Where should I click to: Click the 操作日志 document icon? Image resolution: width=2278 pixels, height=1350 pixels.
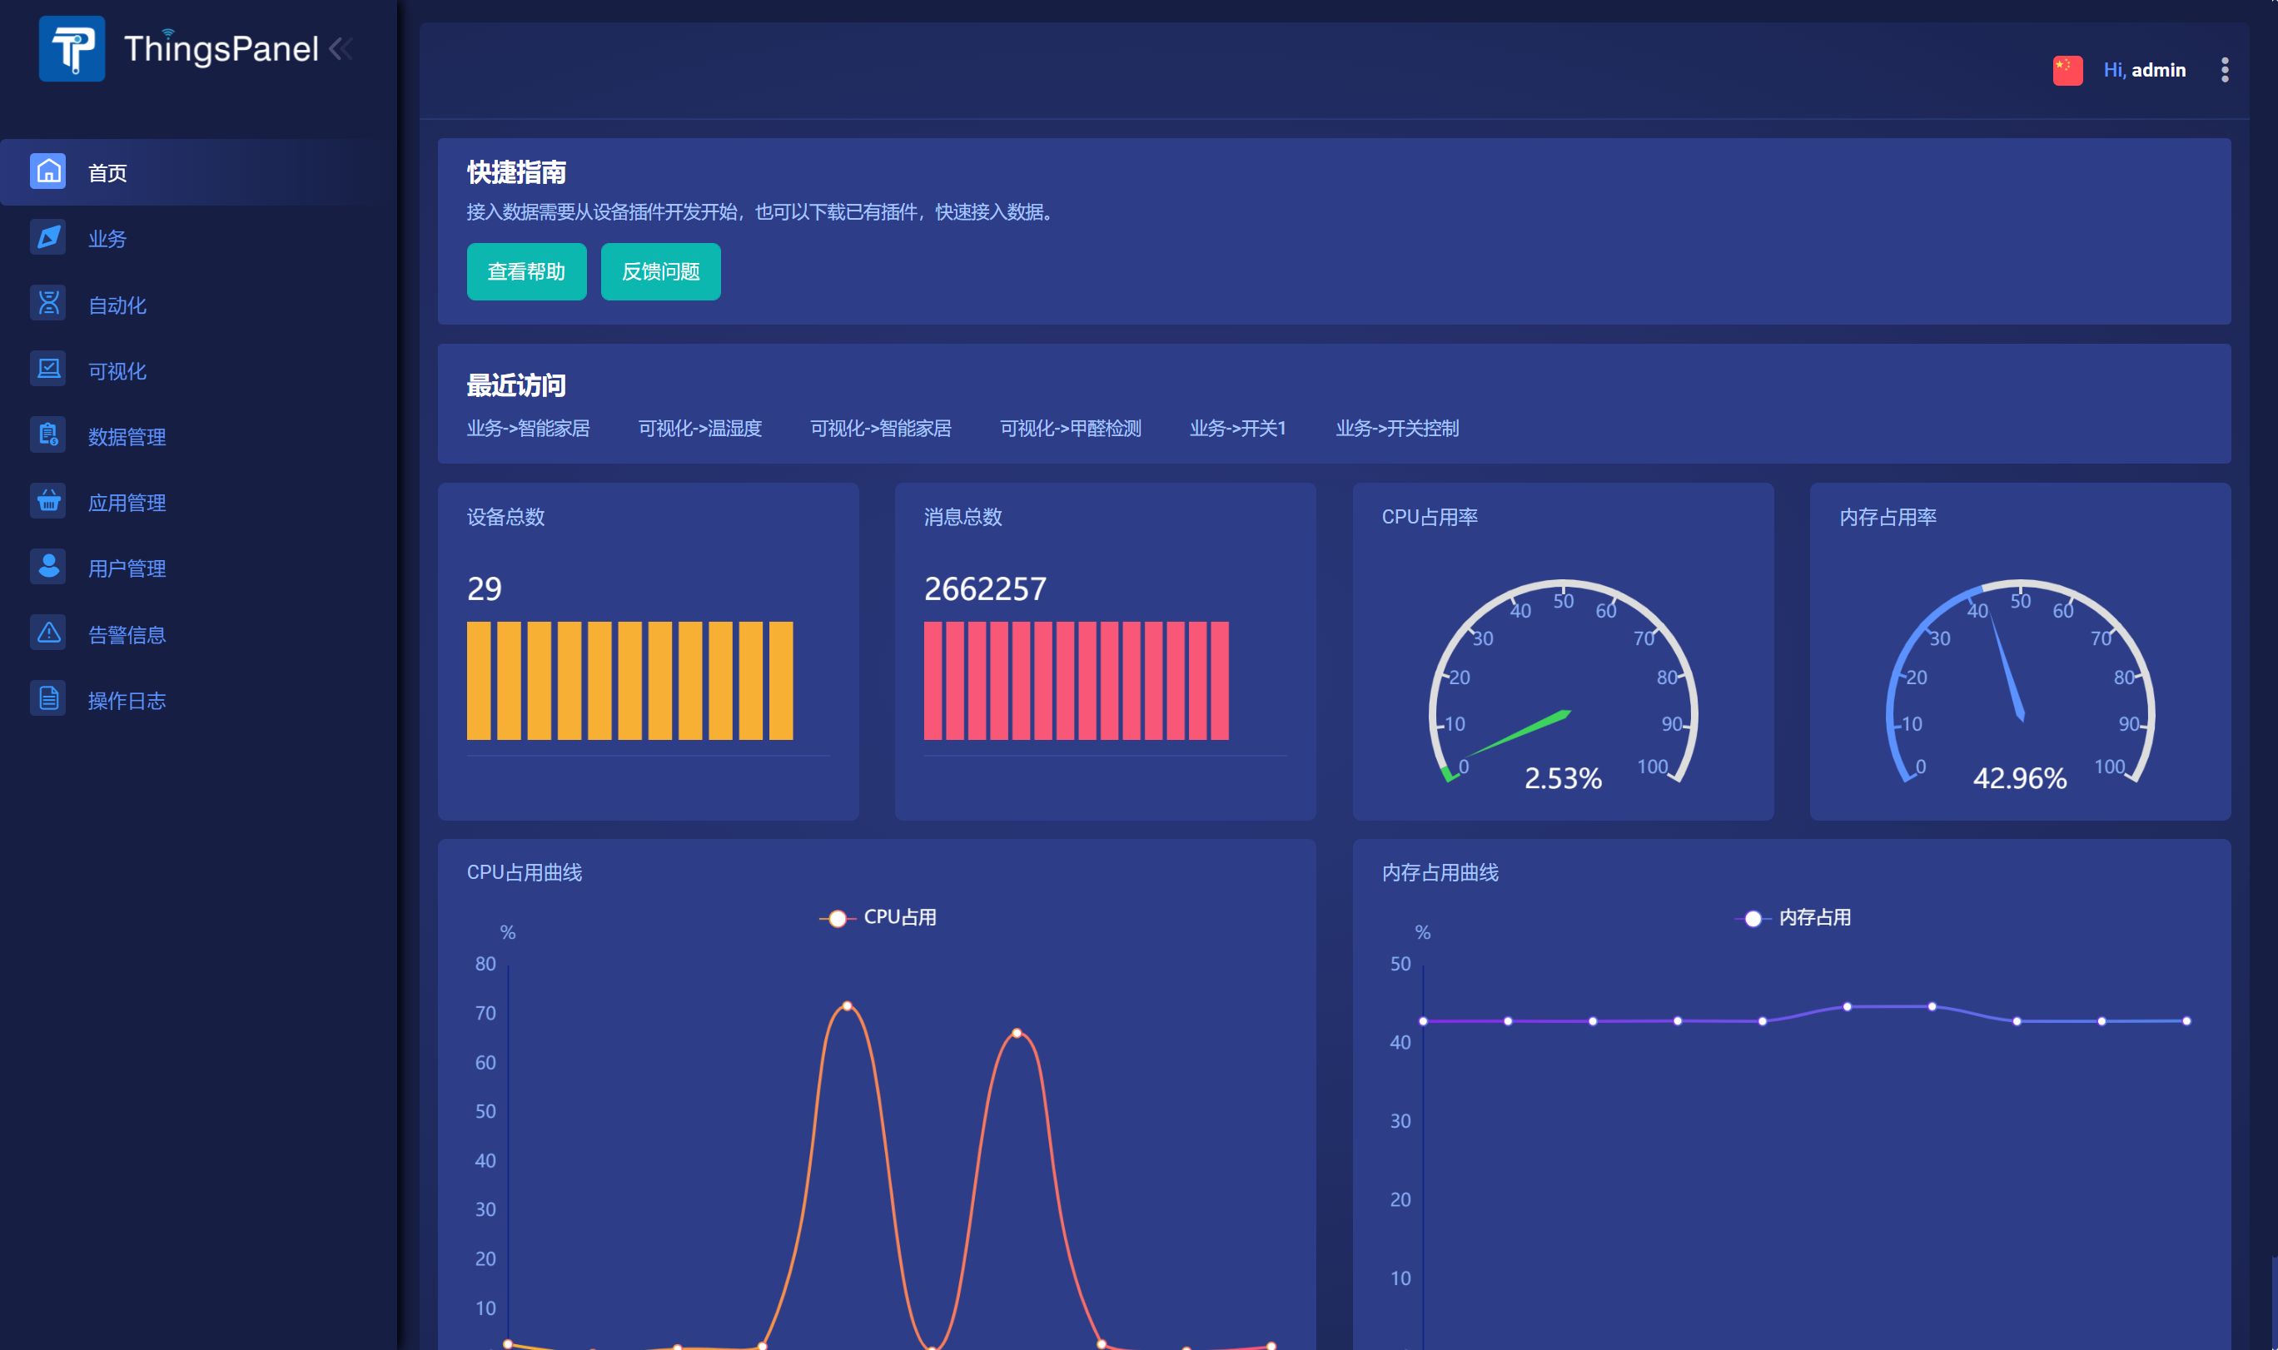point(48,698)
